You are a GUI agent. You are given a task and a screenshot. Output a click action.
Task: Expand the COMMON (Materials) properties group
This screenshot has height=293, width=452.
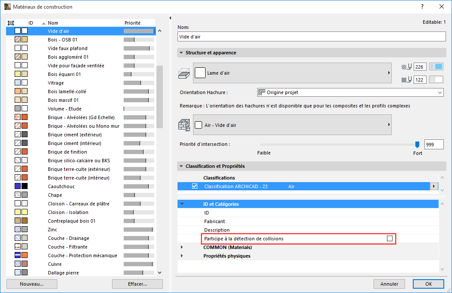point(182,247)
